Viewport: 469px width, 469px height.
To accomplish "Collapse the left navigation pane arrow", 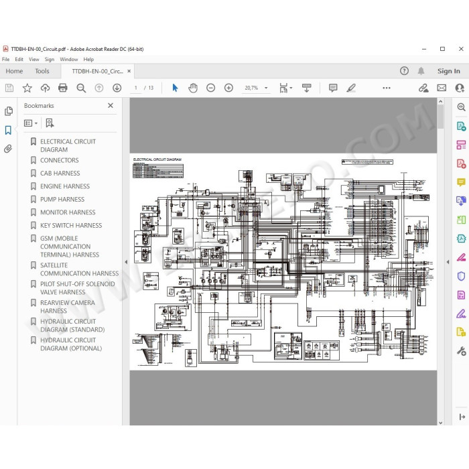I will click(x=126, y=262).
